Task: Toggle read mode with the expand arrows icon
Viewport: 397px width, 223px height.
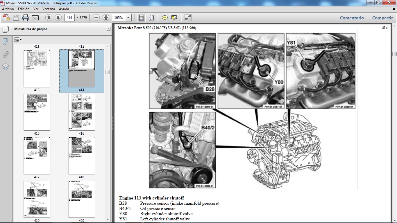Action: [188, 18]
